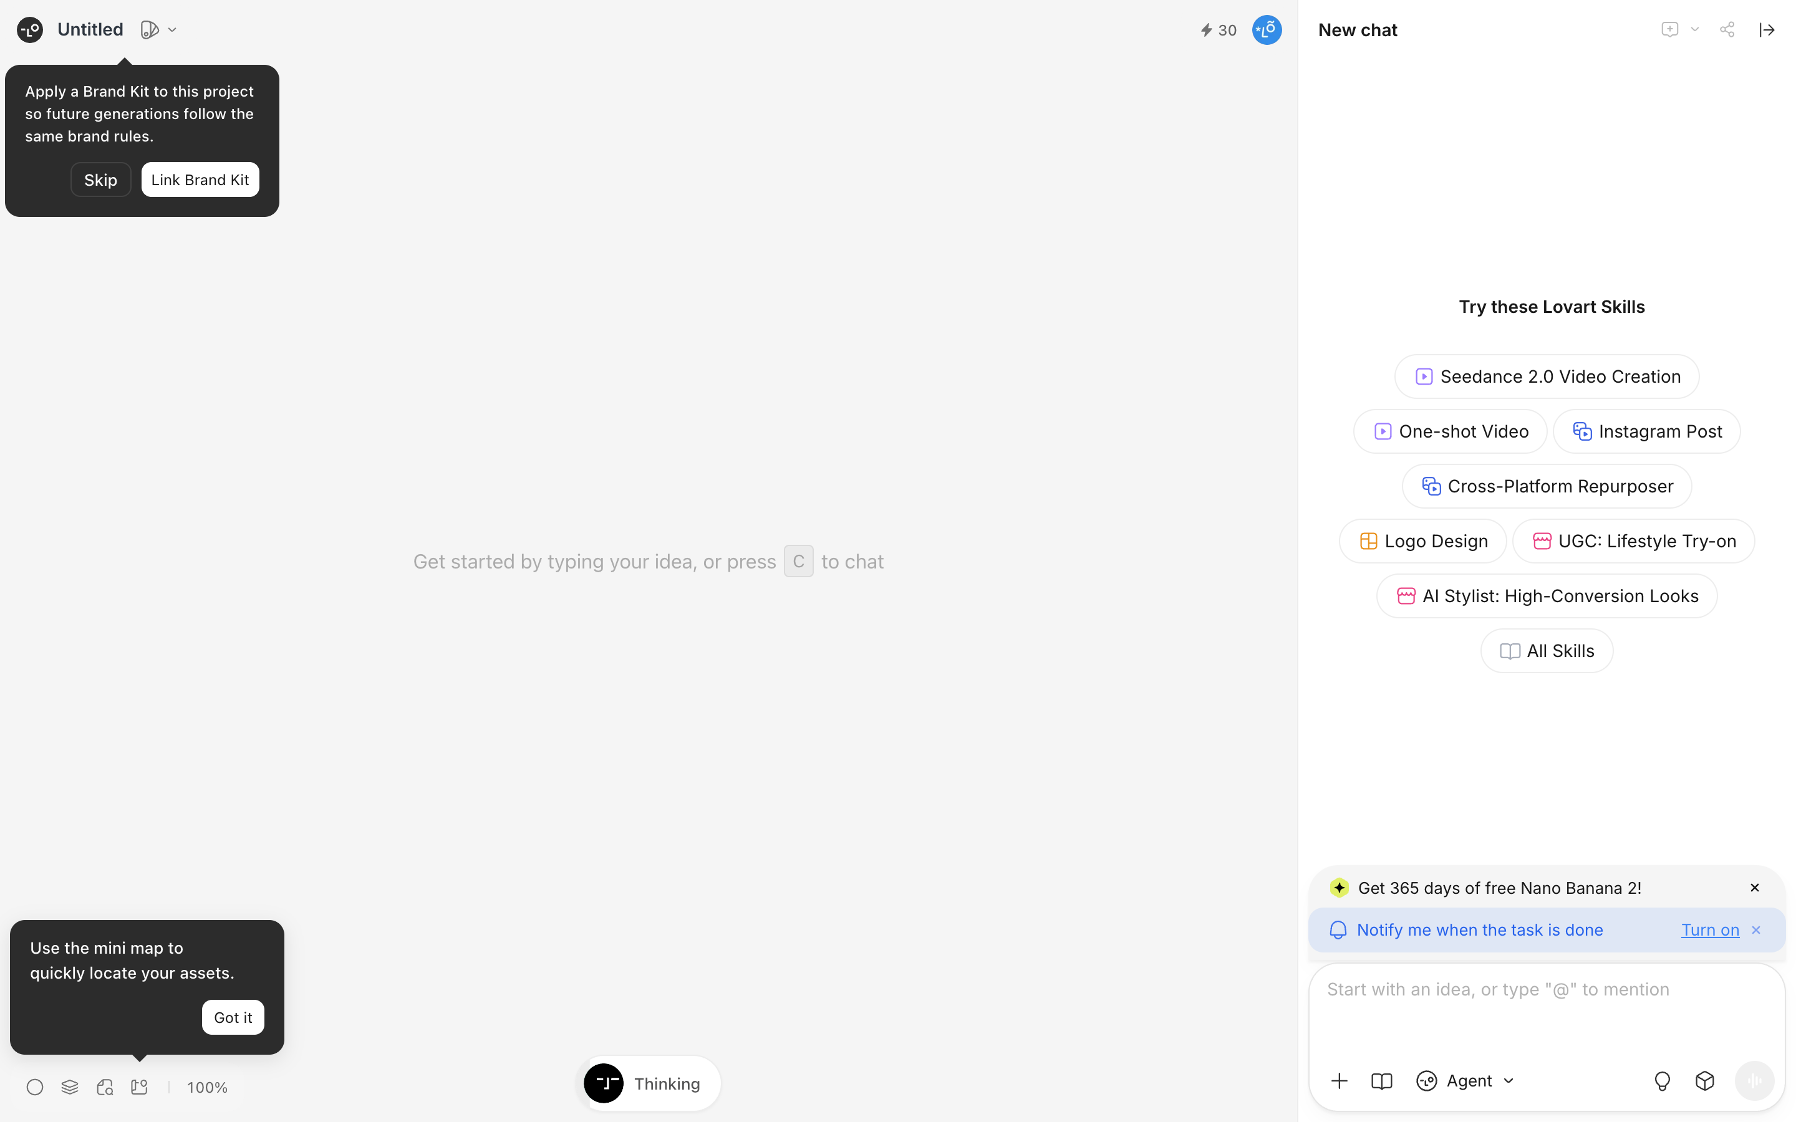The height and width of the screenshot is (1122, 1796).
Task: Toggle the mini map icon
Action: pyautogui.click(x=140, y=1086)
